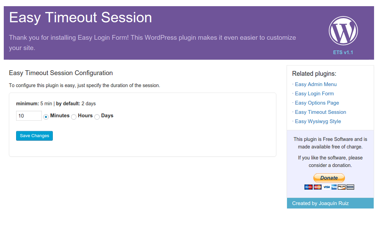The height and width of the screenshot is (227, 384).
Task: Click the 'minimum: 5 min' hint text
Action: pos(34,104)
